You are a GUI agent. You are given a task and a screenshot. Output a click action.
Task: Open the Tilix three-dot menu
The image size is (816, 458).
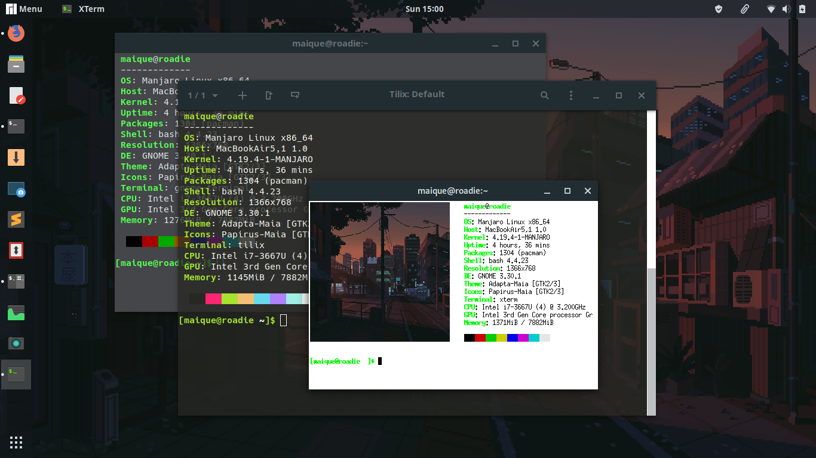pyautogui.click(x=571, y=95)
